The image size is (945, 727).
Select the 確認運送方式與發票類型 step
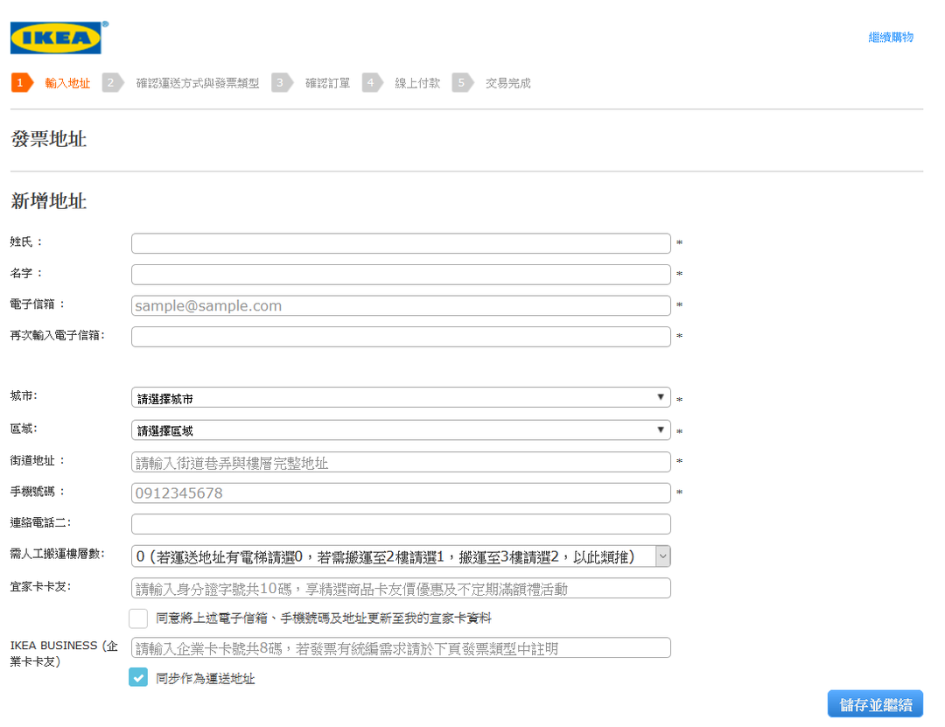tap(198, 83)
